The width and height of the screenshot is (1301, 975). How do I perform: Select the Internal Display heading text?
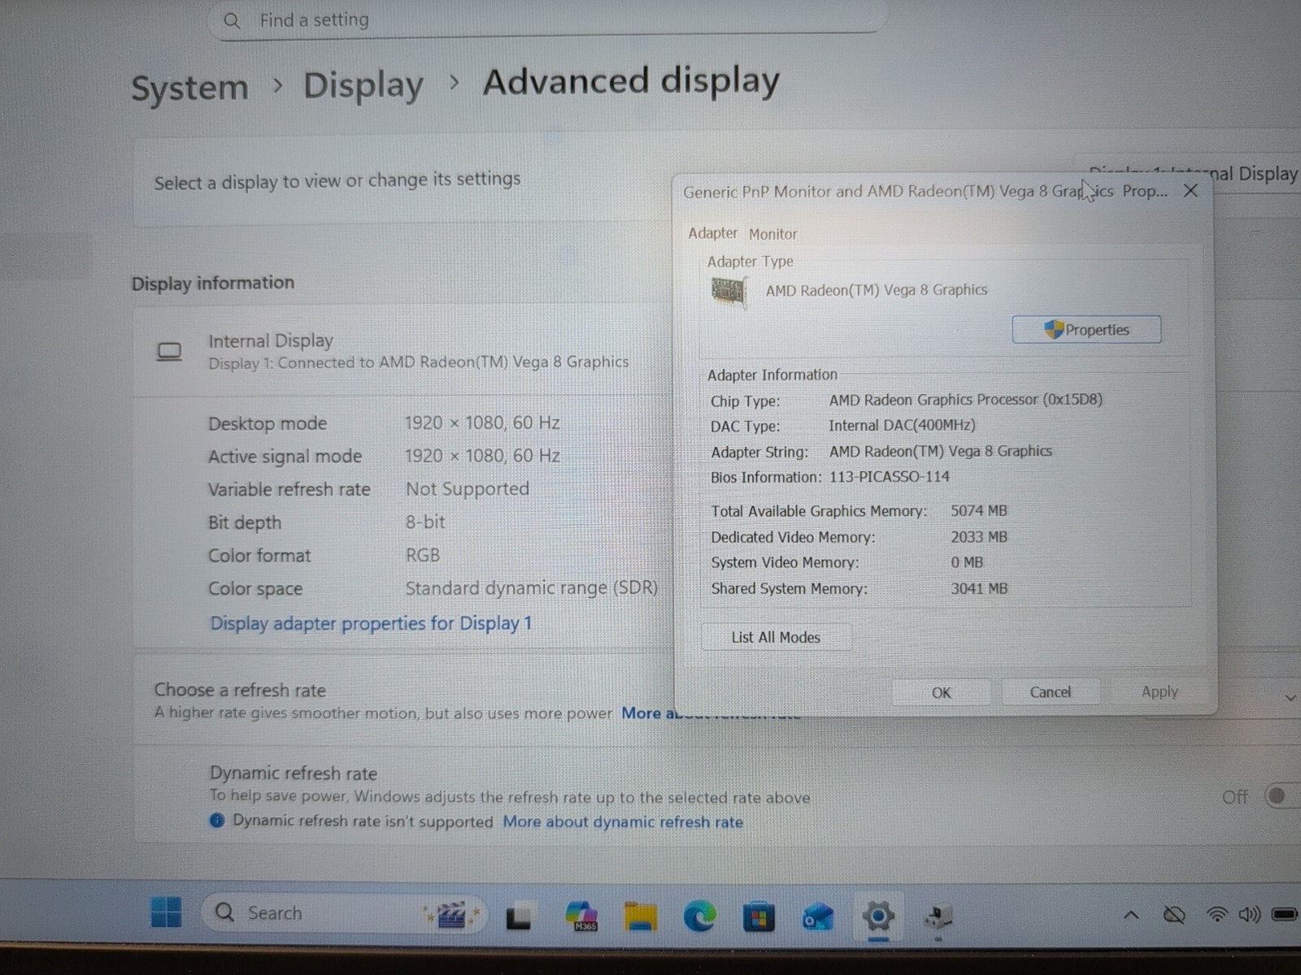tap(271, 340)
